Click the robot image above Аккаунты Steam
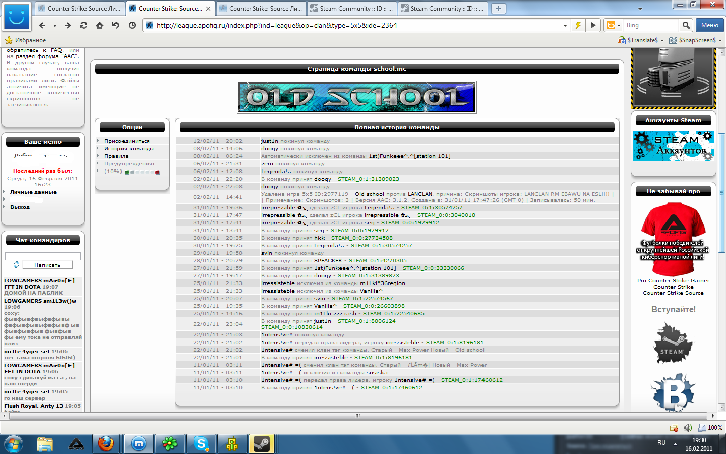Image resolution: width=726 pixels, height=454 pixels. 674,78
